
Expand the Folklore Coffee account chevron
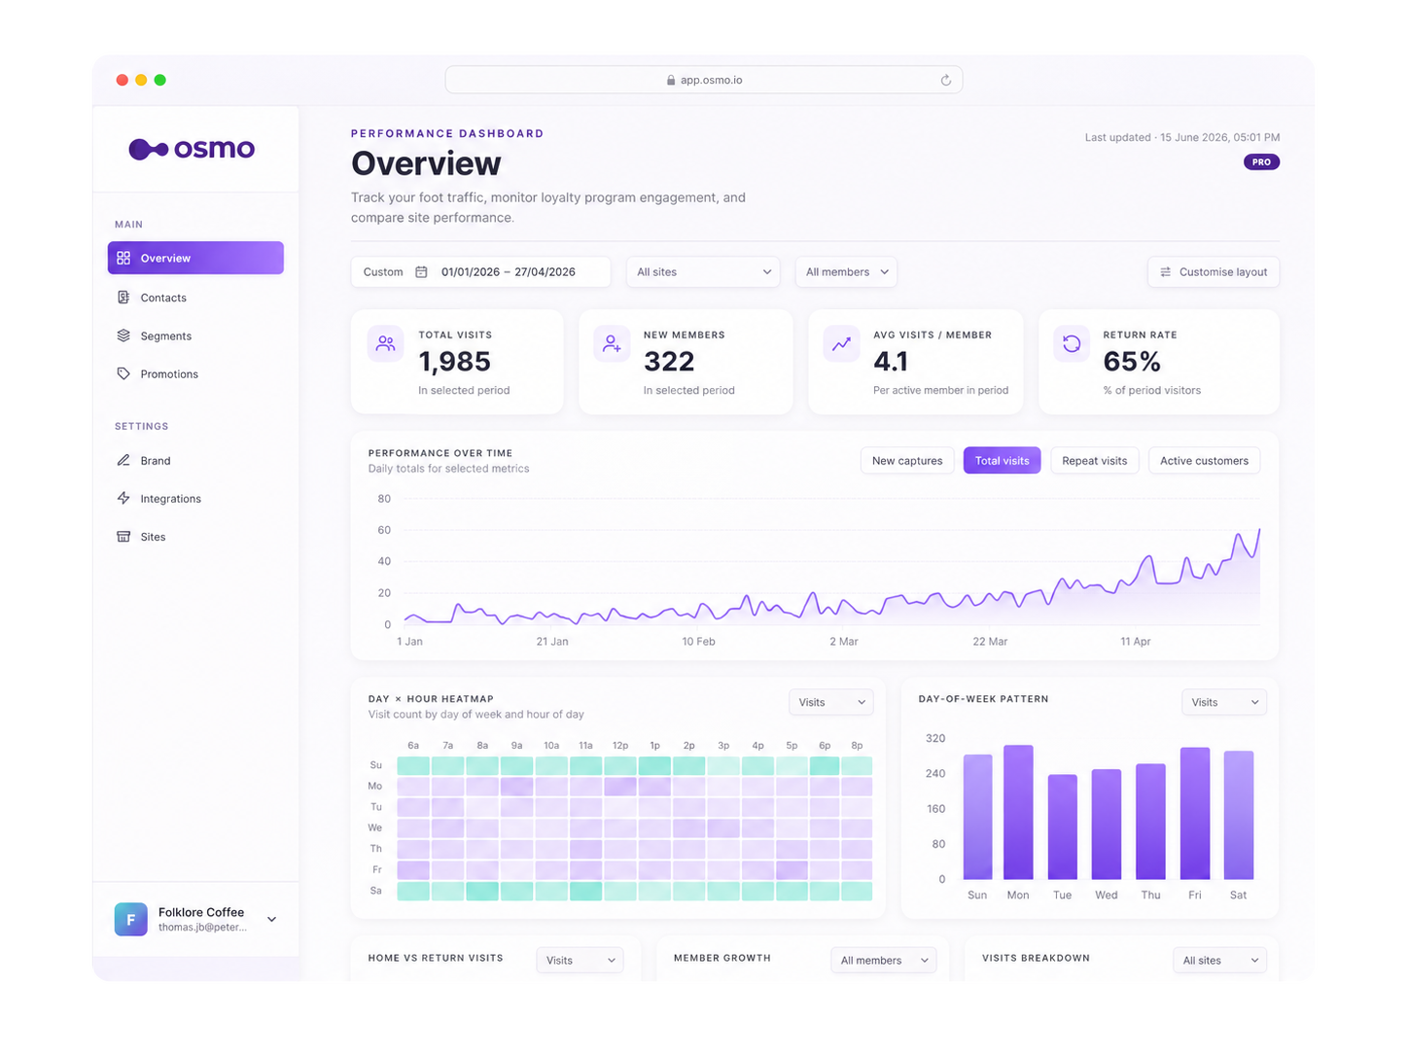tap(272, 919)
